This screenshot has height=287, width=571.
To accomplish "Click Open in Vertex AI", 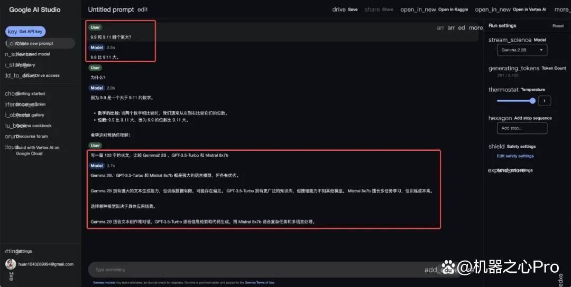I will [x=511, y=9].
